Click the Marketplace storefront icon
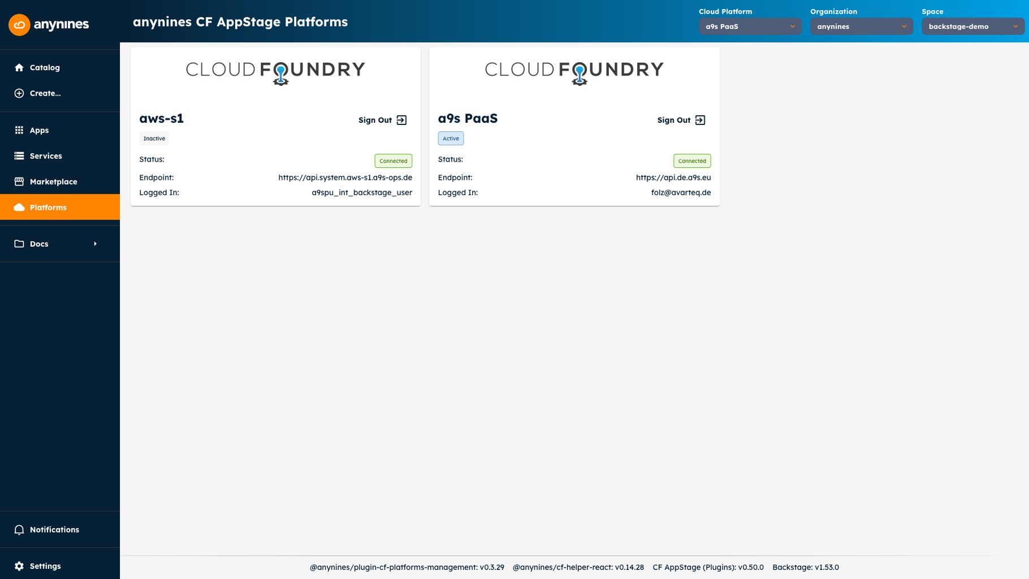The width and height of the screenshot is (1029, 579). click(x=19, y=182)
